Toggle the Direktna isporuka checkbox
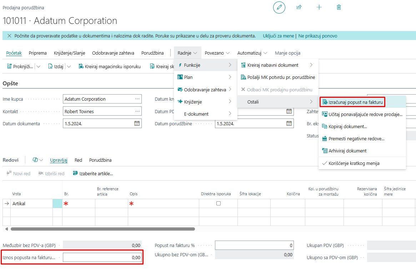 (219, 203)
